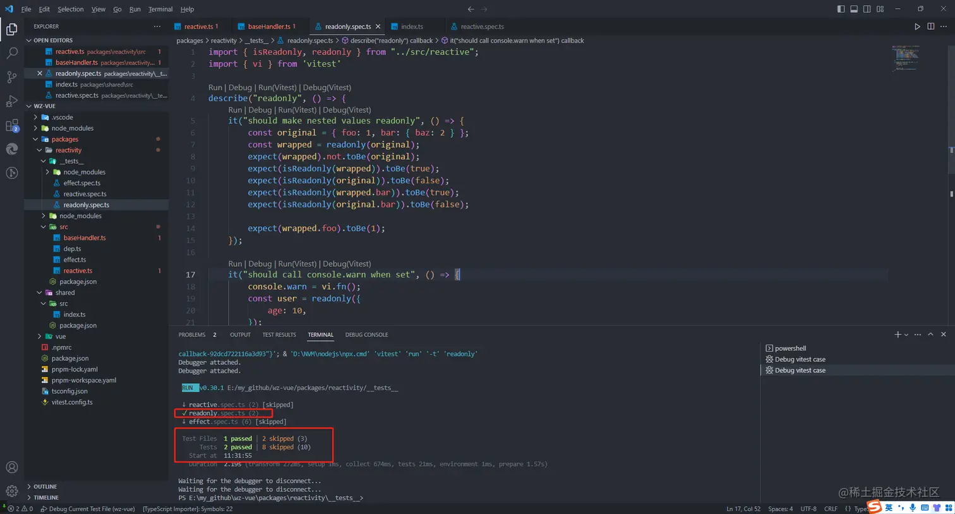Toggle the Primary Side Bar visibility
Screen dimensions: 955x514
(841, 9)
